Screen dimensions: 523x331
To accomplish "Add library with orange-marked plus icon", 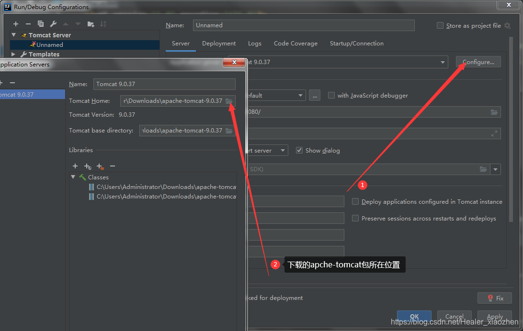I will coord(100,166).
